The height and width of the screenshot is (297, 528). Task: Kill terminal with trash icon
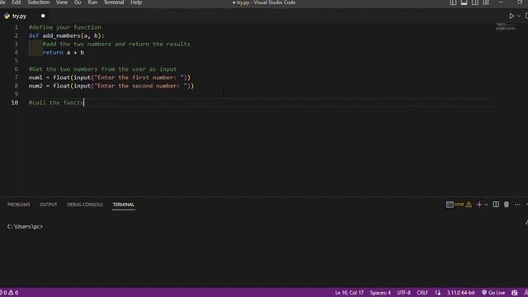coord(507,205)
